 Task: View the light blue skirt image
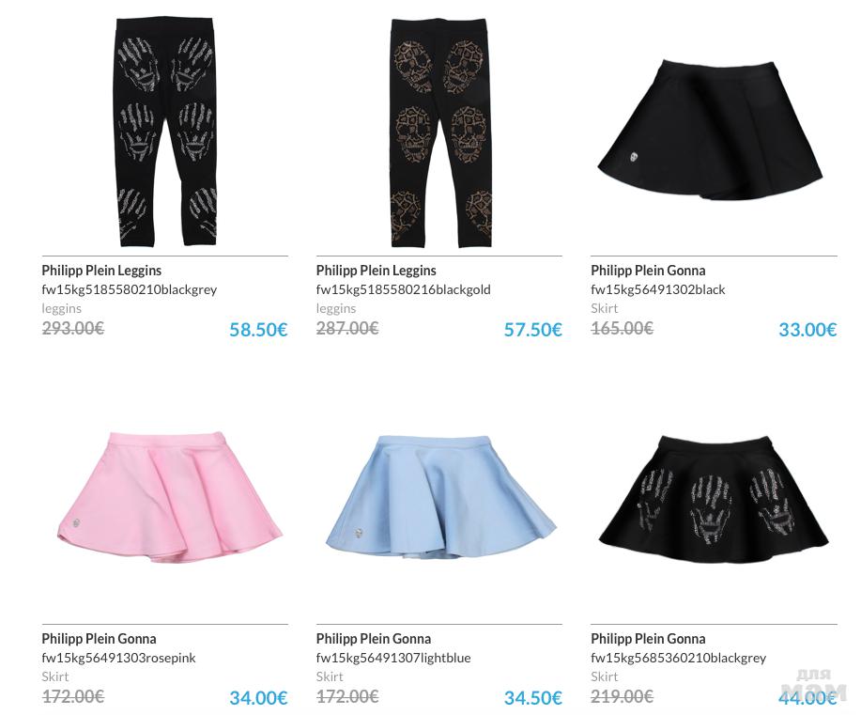[441, 499]
